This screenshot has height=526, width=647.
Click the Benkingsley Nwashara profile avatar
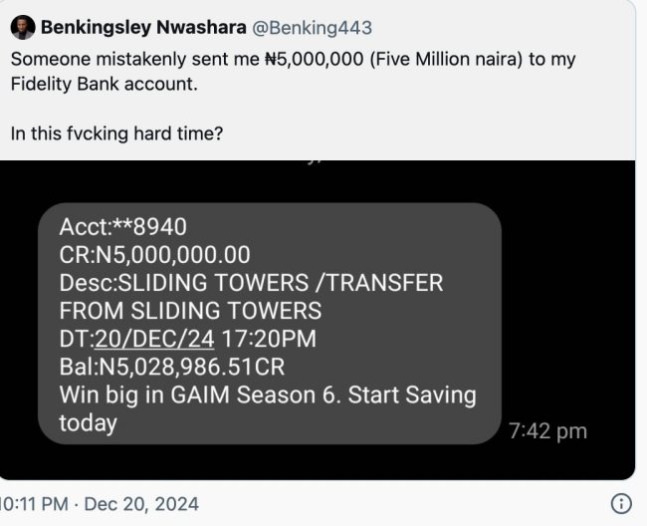click(x=24, y=28)
